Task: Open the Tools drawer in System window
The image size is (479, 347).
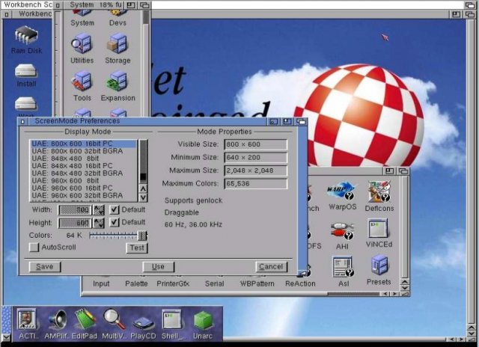Action: coord(82,86)
